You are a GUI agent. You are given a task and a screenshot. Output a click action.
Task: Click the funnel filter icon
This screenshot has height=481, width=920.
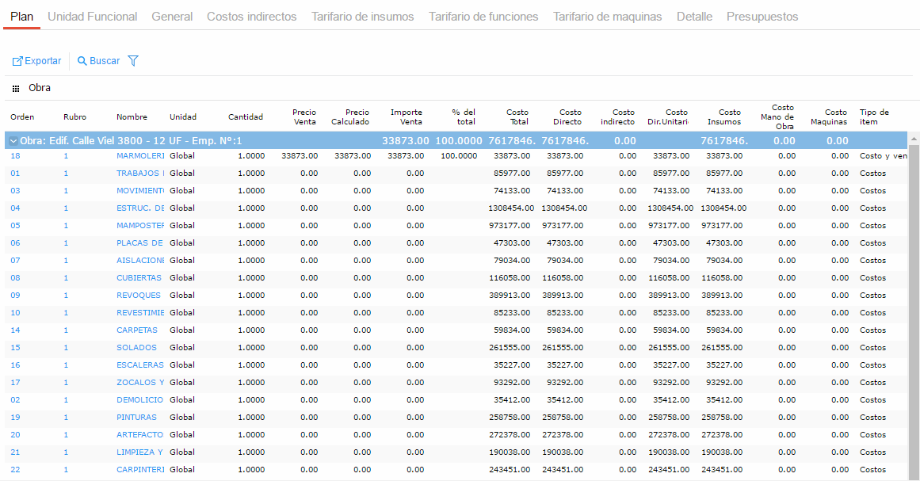coord(133,61)
